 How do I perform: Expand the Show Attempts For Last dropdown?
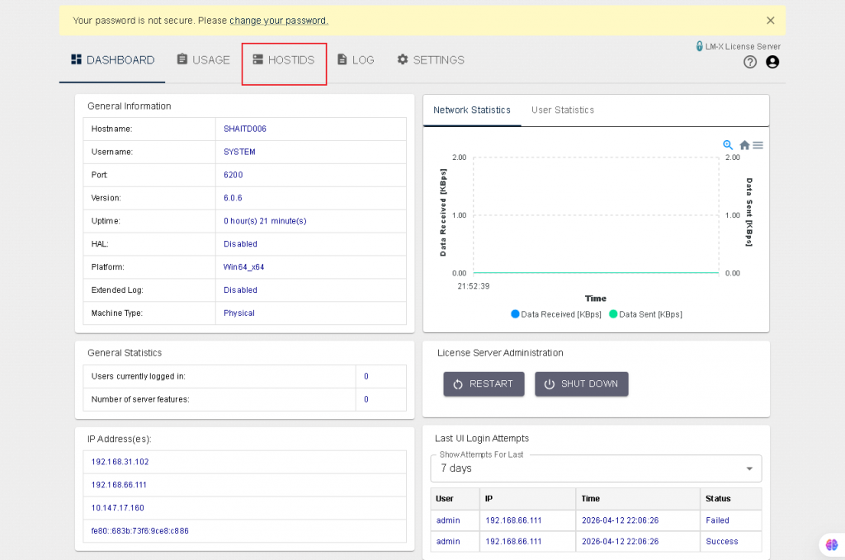click(x=596, y=468)
